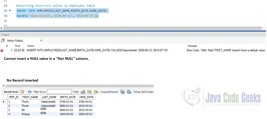This screenshot has height=119, width=267.
Task: Click the SQL editor horizontal scrollbar
Action: click(x=132, y=28)
